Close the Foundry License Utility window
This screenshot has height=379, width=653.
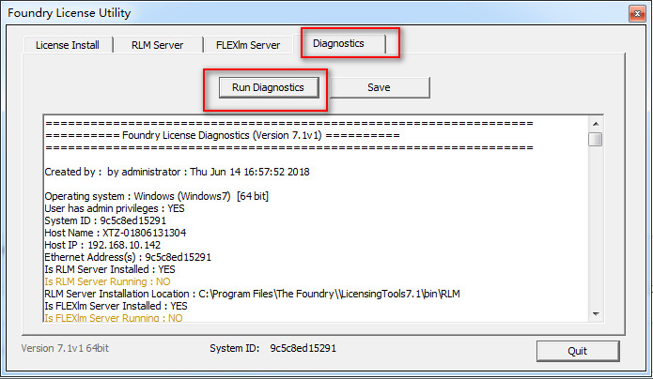click(x=637, y=14)
